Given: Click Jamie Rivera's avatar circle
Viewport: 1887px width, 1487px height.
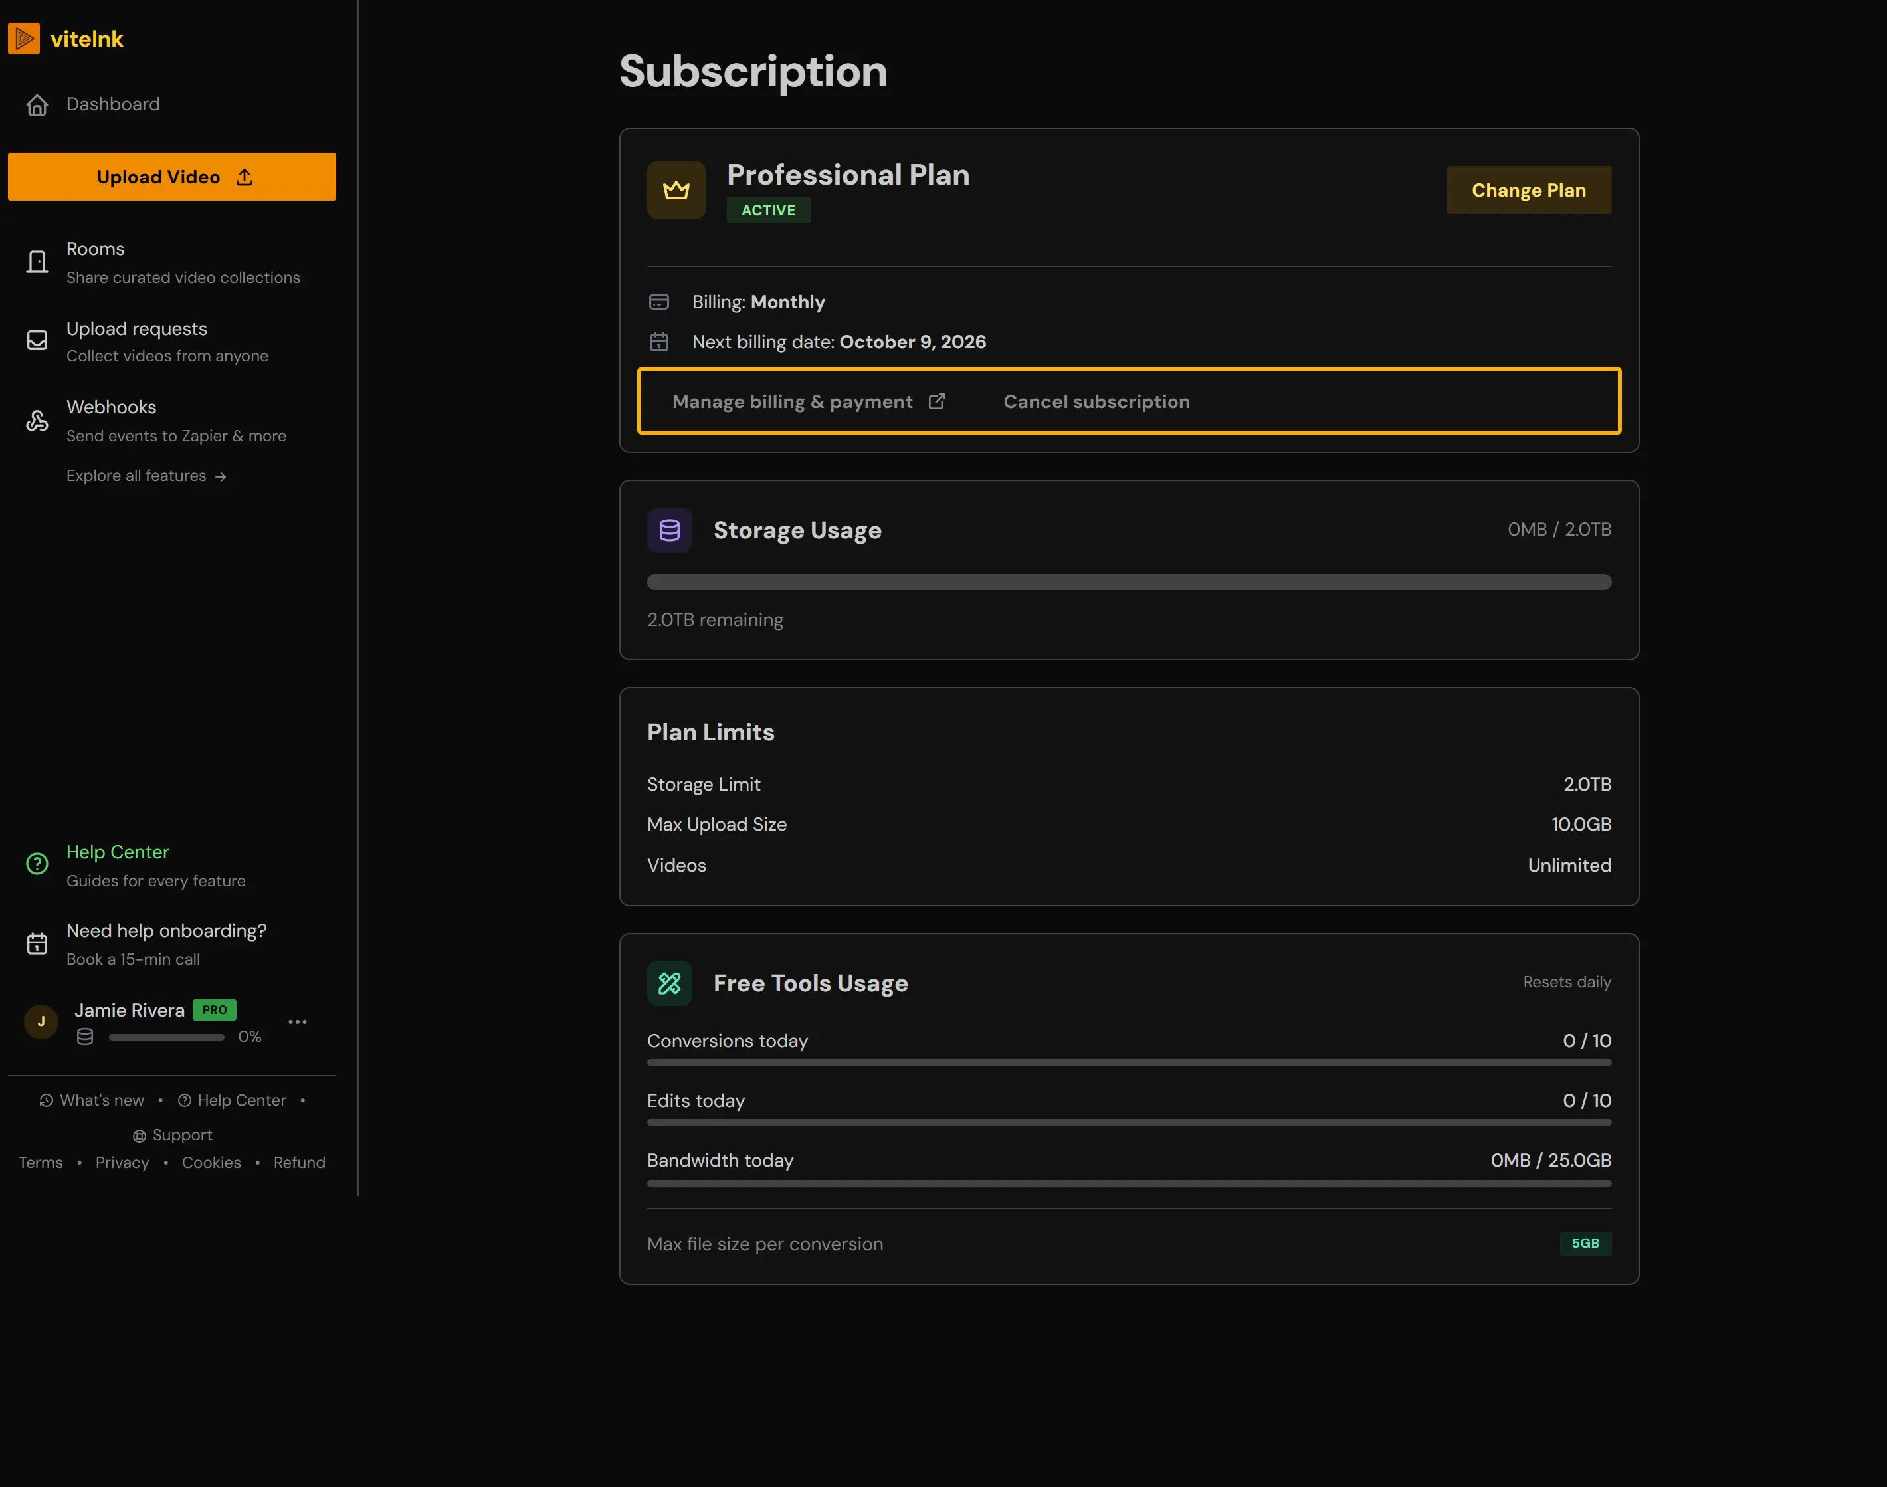Looking at the screenshot, I should [41, 1021].
